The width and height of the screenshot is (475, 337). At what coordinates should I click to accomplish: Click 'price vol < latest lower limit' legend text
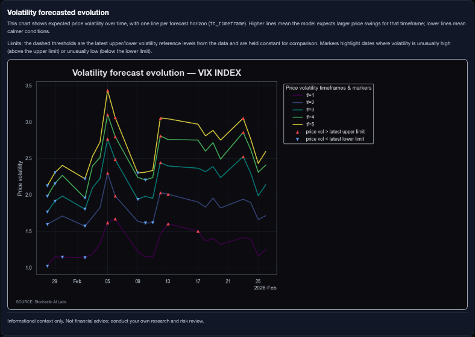point(335,139)
